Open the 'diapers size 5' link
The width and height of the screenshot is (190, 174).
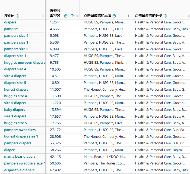click(15, 83)
